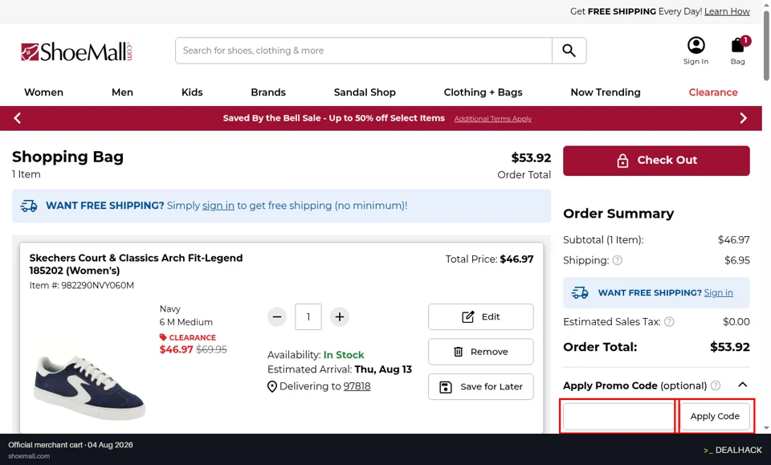Remove the Skechers item from bag
Screen dimensions: 771x465
[x=481, y=352]
